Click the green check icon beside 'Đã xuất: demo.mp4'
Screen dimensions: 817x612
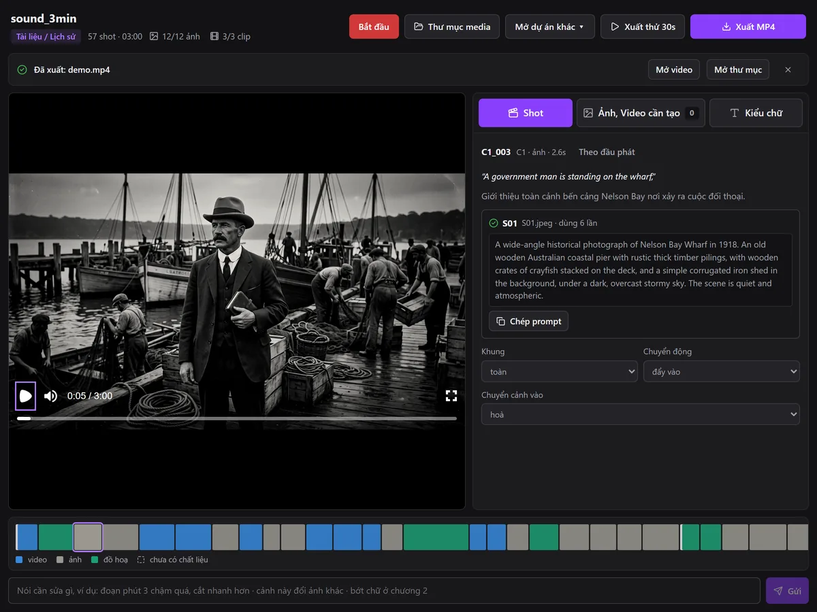[22, 69]
